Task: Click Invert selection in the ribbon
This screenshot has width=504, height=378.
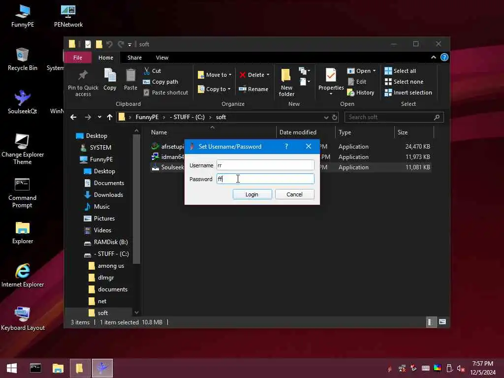Action: click(x=408, y=93)
